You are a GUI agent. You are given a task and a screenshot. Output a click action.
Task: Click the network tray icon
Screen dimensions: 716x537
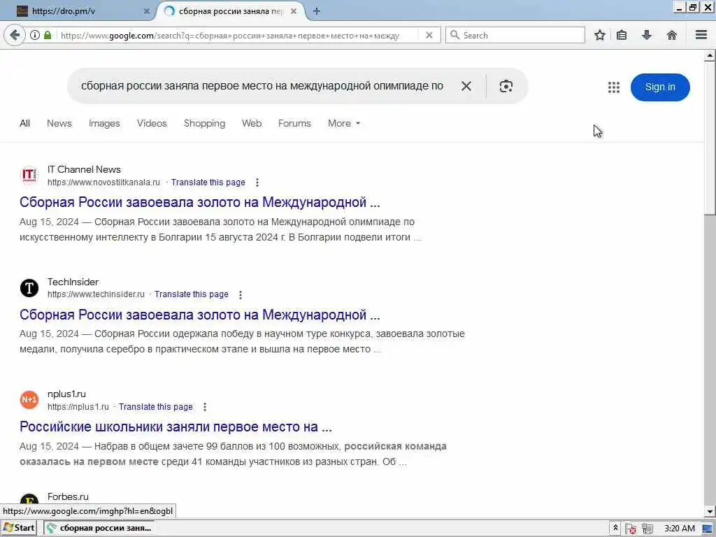[x=647, y=529]
